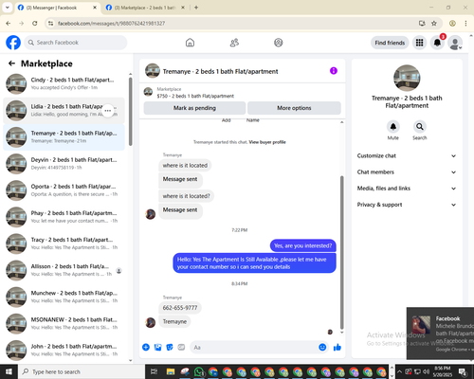Click the $750 listing title
The image size is (474, 379).
pyautogui.click(x=195, y=96)
